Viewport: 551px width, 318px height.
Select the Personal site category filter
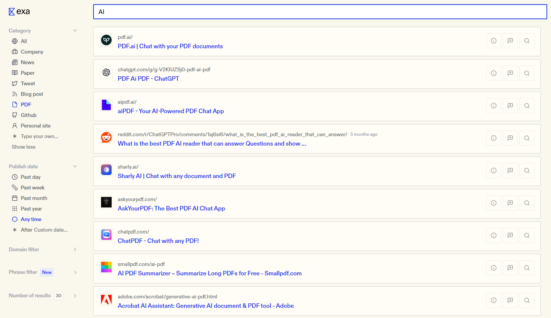click(x=31, y=126)
